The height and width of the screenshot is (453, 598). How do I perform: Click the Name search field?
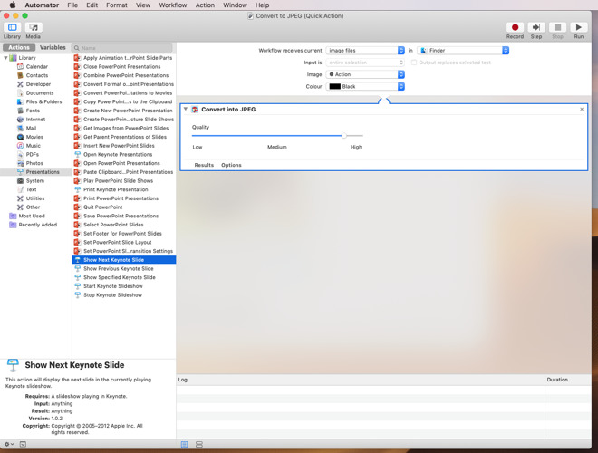coord(122,48)
